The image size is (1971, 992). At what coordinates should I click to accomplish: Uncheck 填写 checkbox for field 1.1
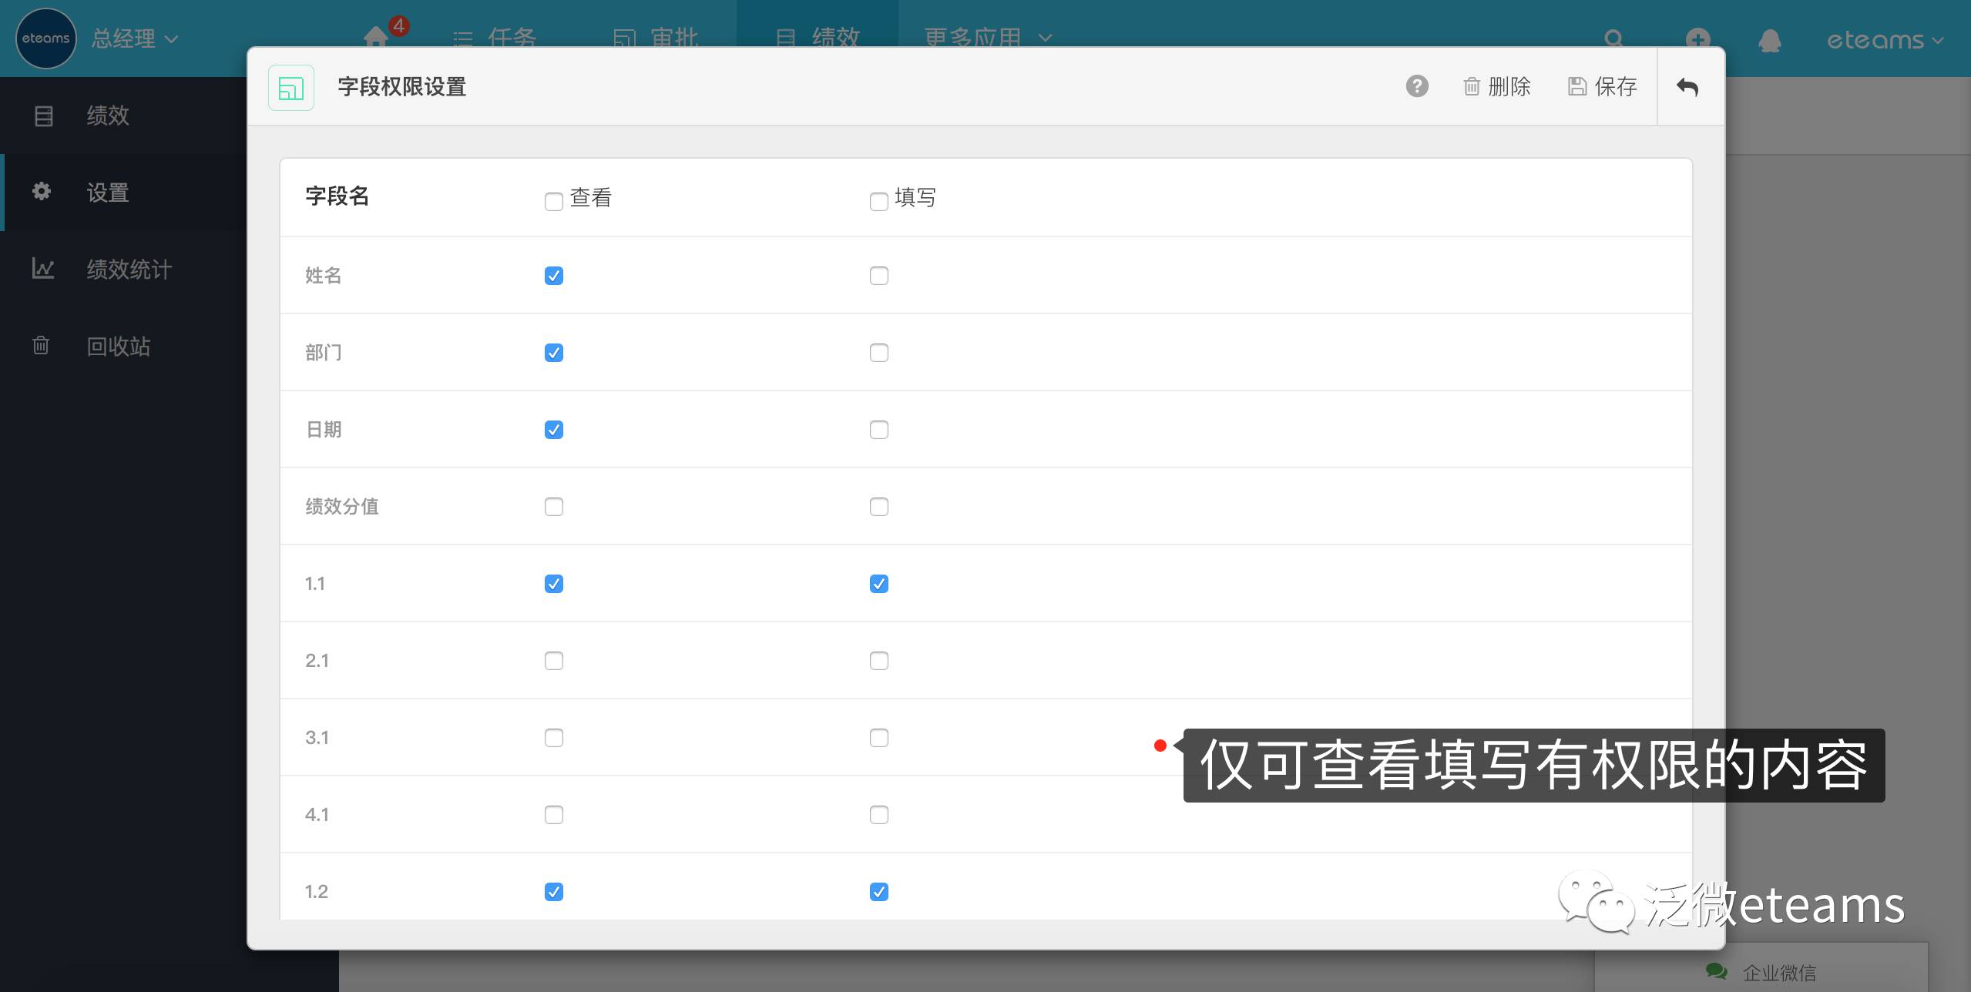point(878,584)
